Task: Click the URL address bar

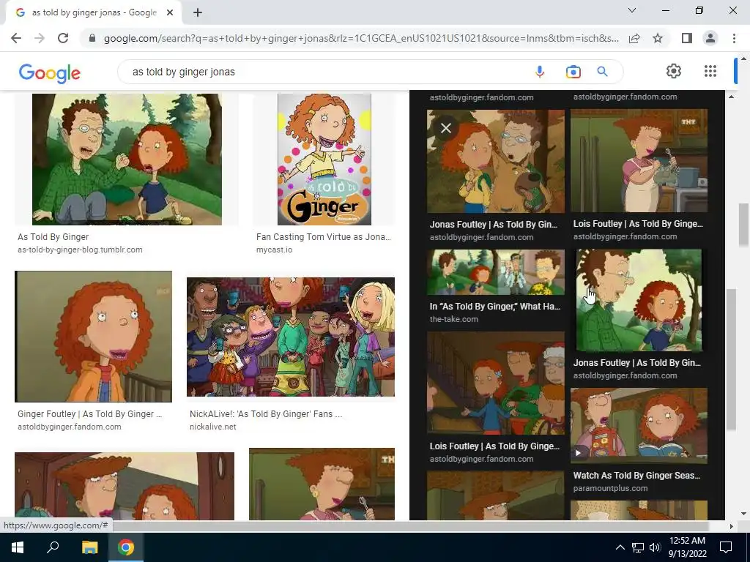Action: click(x=361, y=38)
